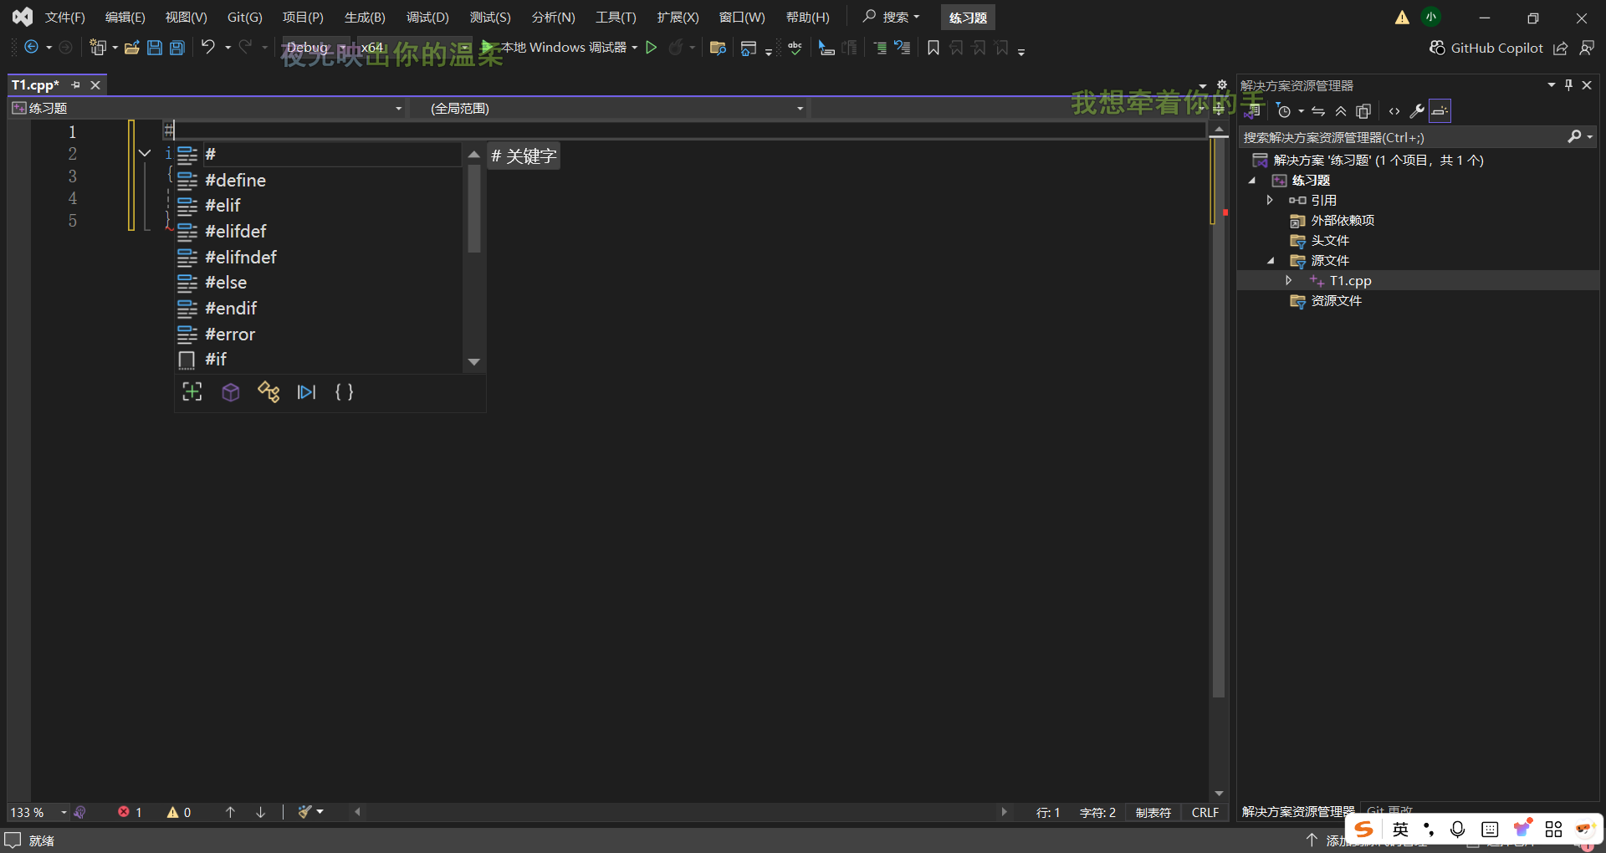Start without debugging using hollow play icon

pyautogui.click(x=652, y=48)
